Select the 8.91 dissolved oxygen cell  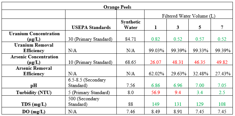pos(178,111)
